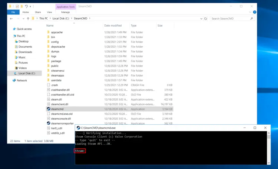Click the console window vertical scrollbar down arrow
Screen dimensions: 278x169
point(269,162)
